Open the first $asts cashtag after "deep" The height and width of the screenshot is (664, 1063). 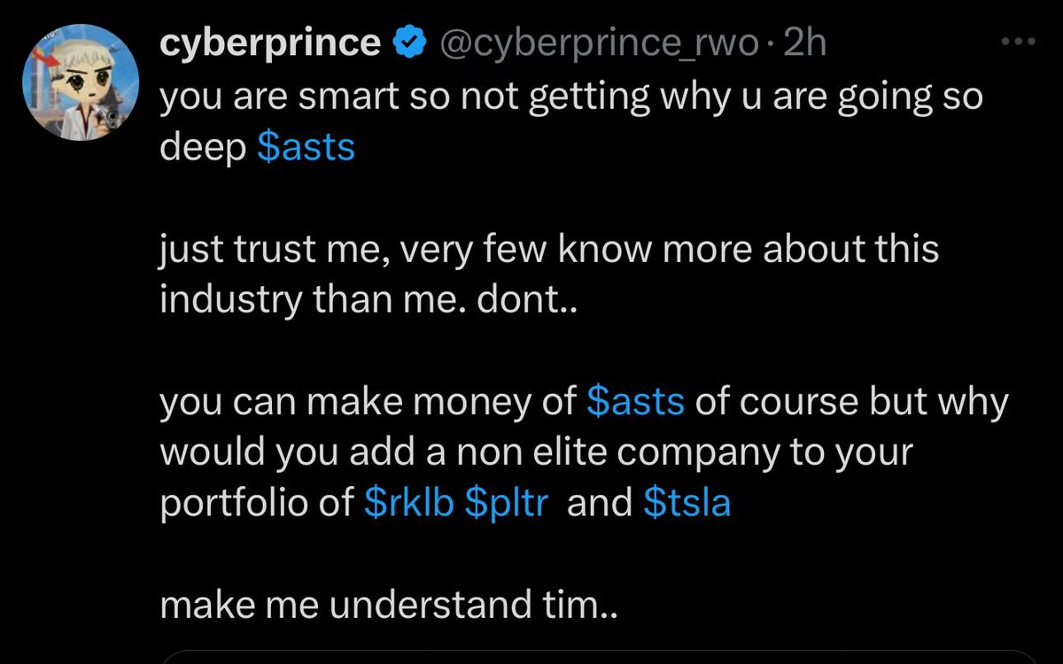[305, 148]
